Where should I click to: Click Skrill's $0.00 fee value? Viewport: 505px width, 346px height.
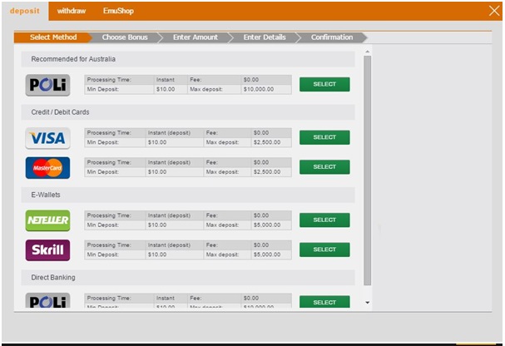point(261,245)
